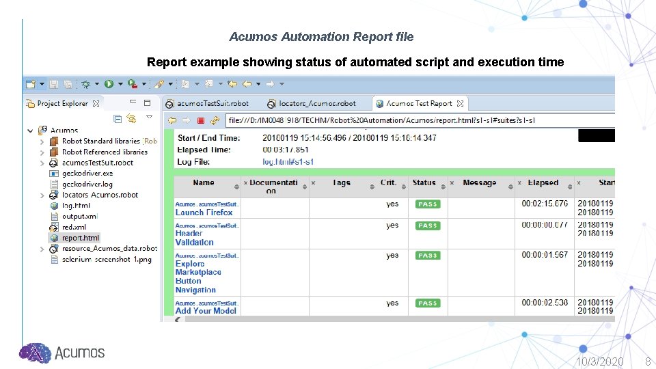Click the main toolbar Back arrow
The height and width of the screenshot is (369, 656).
point(247,84)
